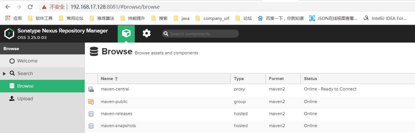This screenshot has width=415, height=133.
Task: Click the Baidu paw bookmark icon
Action: 260,18
